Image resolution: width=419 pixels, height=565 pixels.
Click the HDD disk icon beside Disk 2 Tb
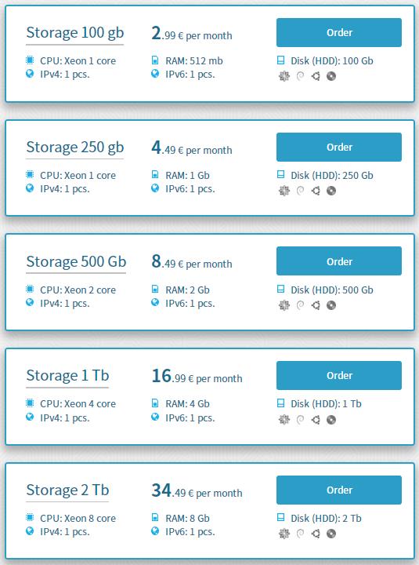point(281,518)
